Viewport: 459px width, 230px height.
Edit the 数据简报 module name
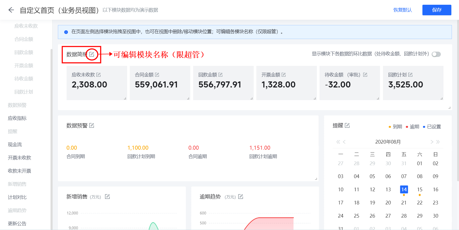point(92,54)
